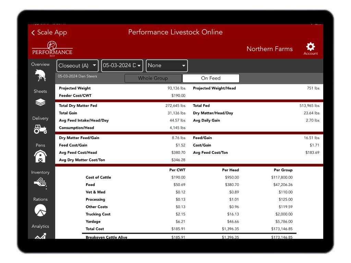The image size is (351, 263).
Task: Click Yardage Per Head value $46.66
Action: click(x=233, y=222)
